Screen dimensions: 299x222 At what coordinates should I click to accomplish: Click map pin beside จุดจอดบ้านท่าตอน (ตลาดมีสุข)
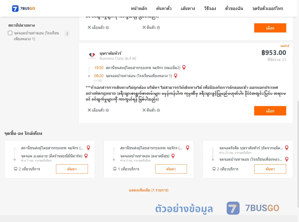pos(173,156)
